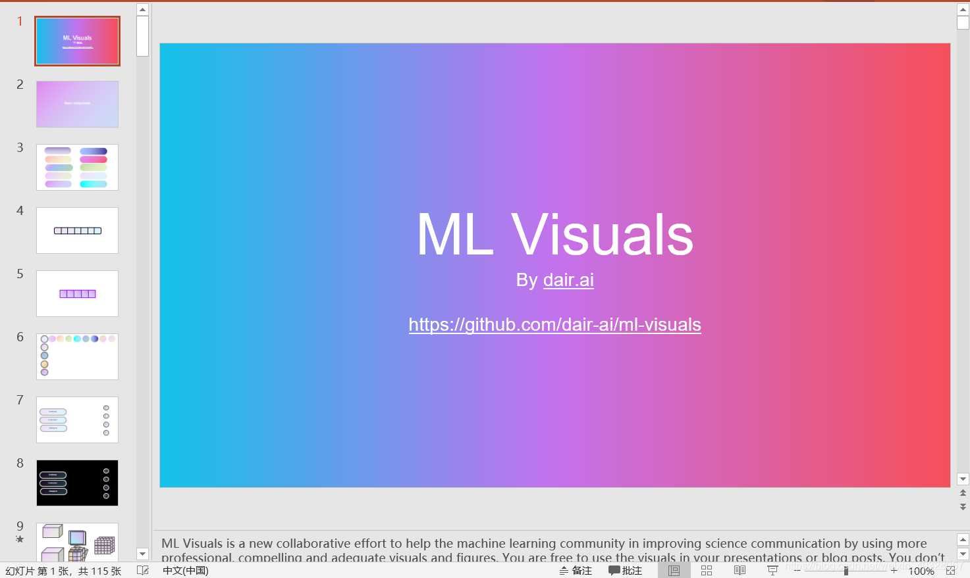970x578 pixels.
Task: Click notes pane scroll down arrow
Action: pyautogui.click(x=963, y=554)
